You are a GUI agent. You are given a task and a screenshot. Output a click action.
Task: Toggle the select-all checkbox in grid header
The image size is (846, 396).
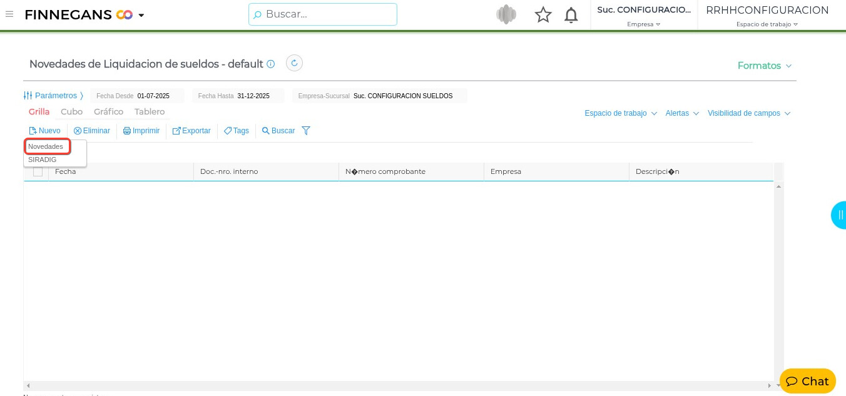[38, 171]
